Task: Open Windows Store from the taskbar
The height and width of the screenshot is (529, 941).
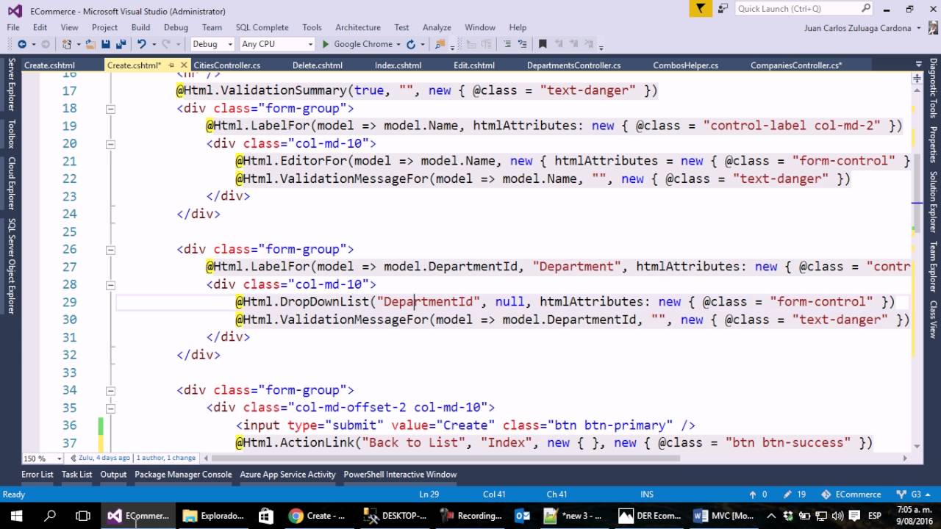Action: pyautogui.click(x=266, y=515)
